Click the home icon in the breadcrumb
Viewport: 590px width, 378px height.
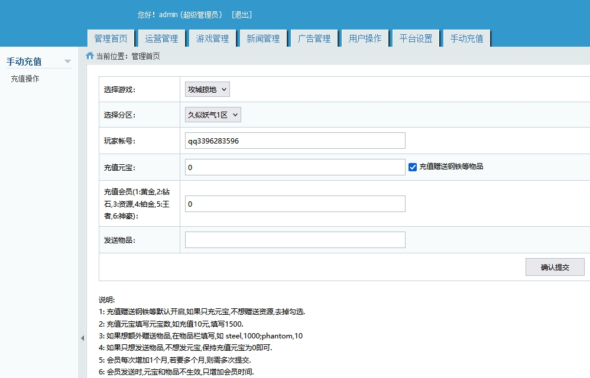(x=90, y=56)
